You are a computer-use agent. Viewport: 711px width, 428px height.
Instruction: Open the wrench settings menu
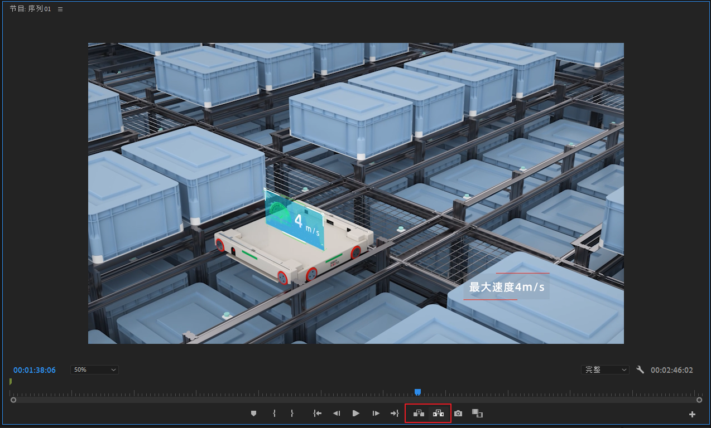coord(640,369)
